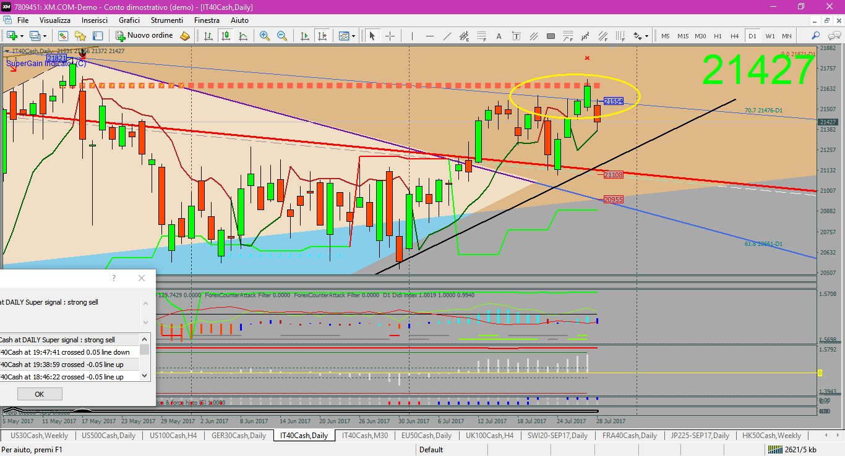Select the Fibonacci channel tool
Screen dimensions: 845x456
point(603,36)
